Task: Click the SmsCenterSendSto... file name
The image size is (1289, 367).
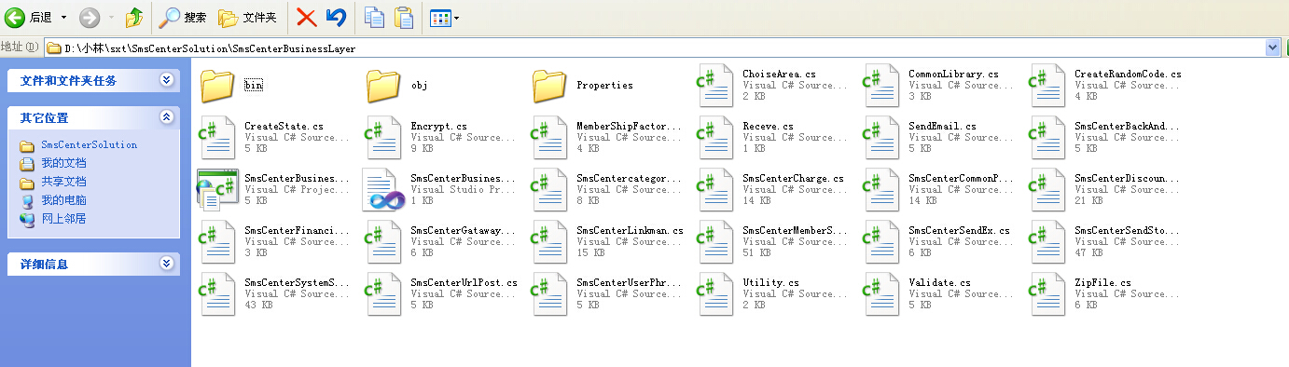Action: 1127,230
